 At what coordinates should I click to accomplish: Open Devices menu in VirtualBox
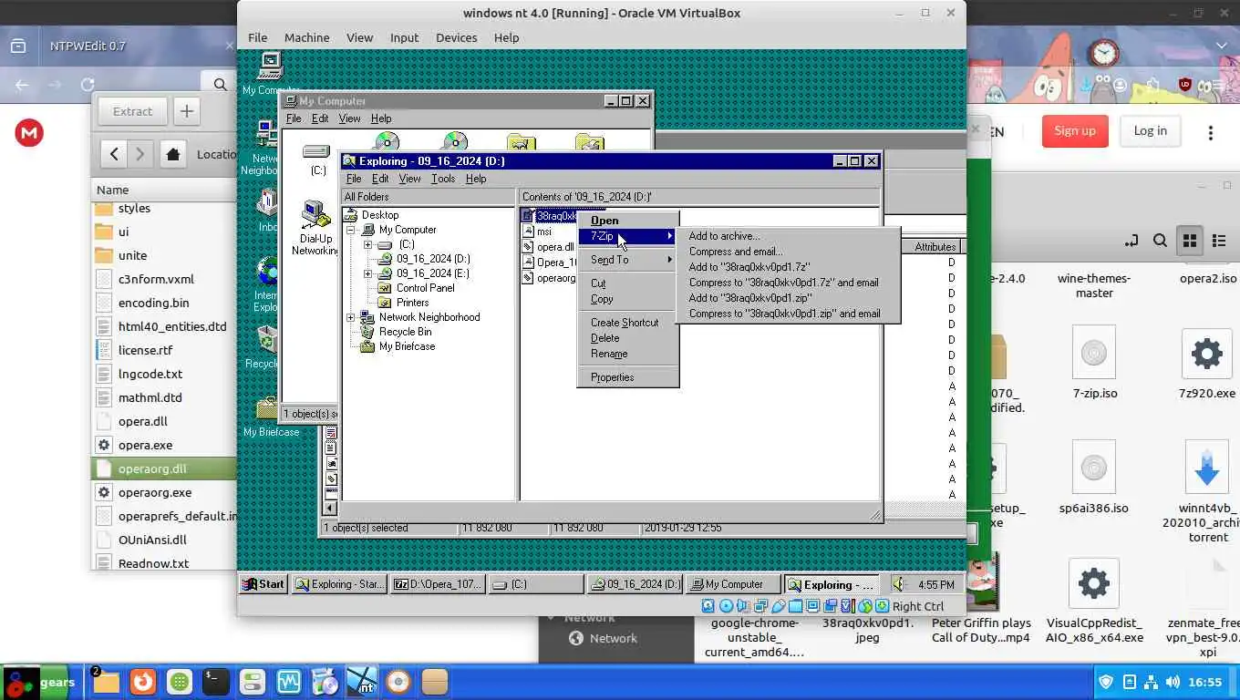456,37
